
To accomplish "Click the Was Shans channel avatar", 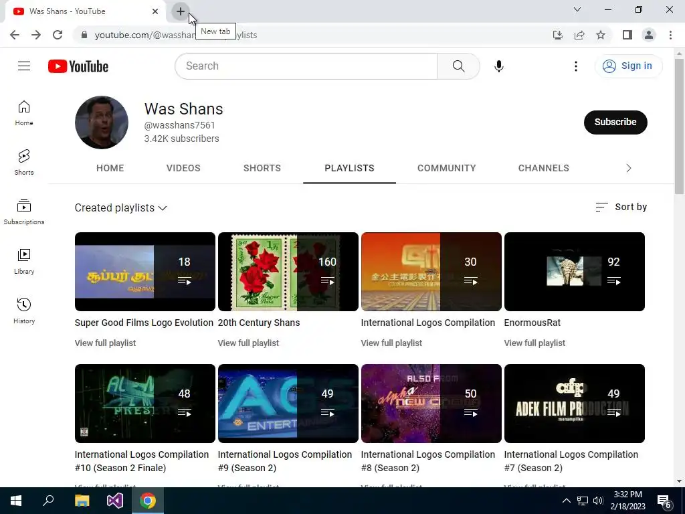I will pyautogui.click(x=102, y=122).
